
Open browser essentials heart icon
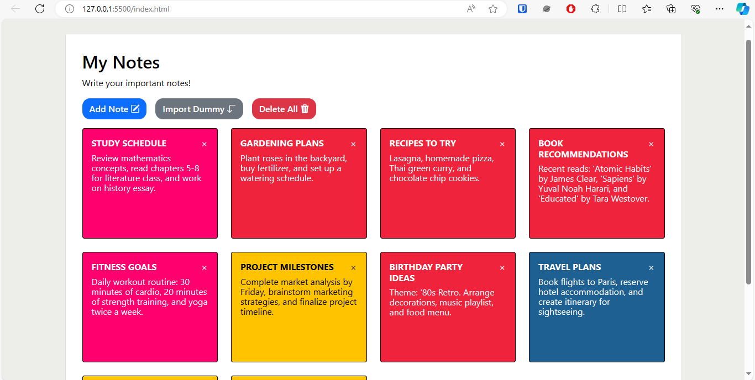point(695,9)
